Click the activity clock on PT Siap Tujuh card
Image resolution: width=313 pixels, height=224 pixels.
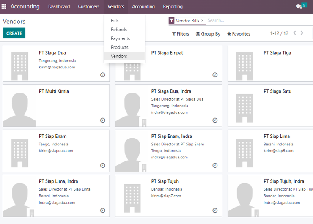click(215, 210)
